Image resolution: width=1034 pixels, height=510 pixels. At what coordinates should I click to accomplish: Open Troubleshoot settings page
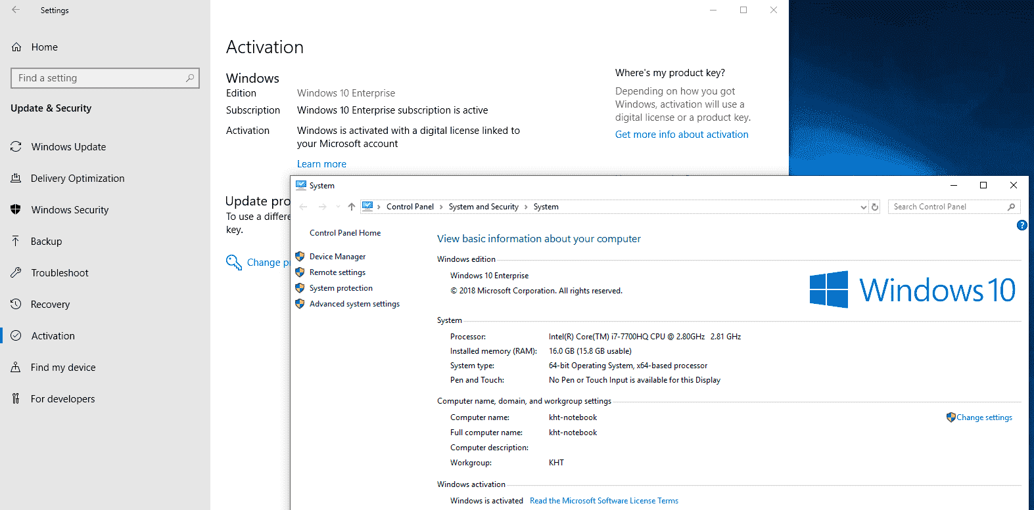click(x=60, y=273)
